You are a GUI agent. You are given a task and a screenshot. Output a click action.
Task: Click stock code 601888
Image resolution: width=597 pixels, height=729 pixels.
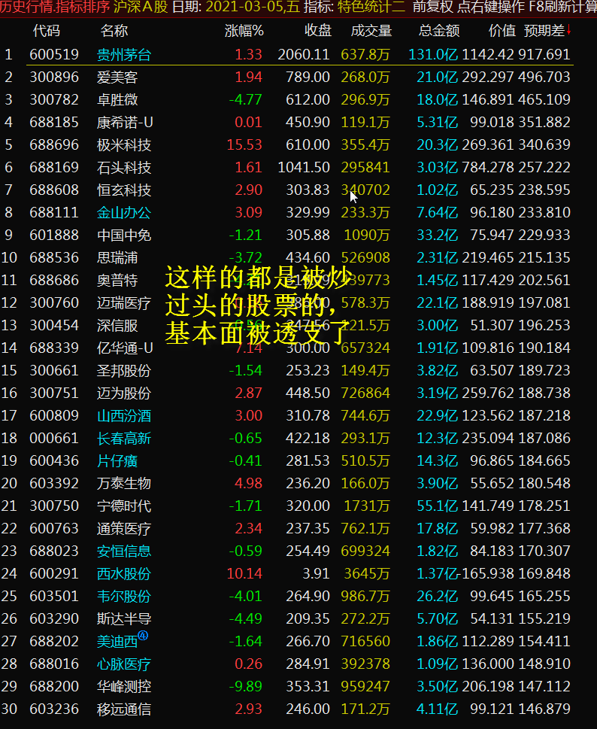(x=54, y=235)
